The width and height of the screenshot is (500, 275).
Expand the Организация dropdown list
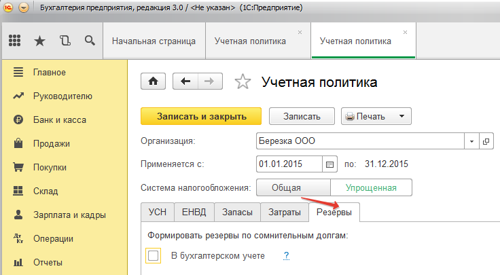click(x=472, y=142)
